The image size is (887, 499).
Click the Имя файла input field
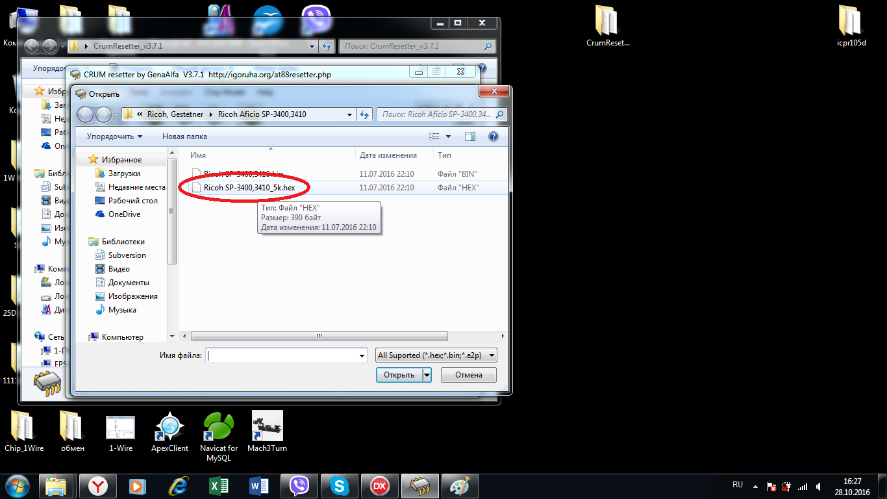pyautogui.click(x=282, y=355)
